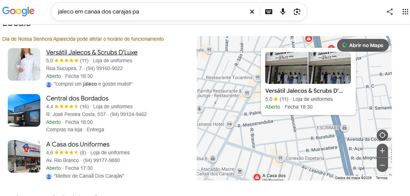410x196 pixels.
Task: Click the review 'Melhor de Canaã Dos Carajás'
Action: pos(89,176)
